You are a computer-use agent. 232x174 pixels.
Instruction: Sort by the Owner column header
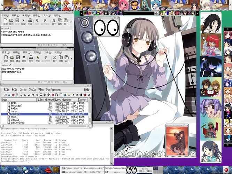[x=83, y=100]
